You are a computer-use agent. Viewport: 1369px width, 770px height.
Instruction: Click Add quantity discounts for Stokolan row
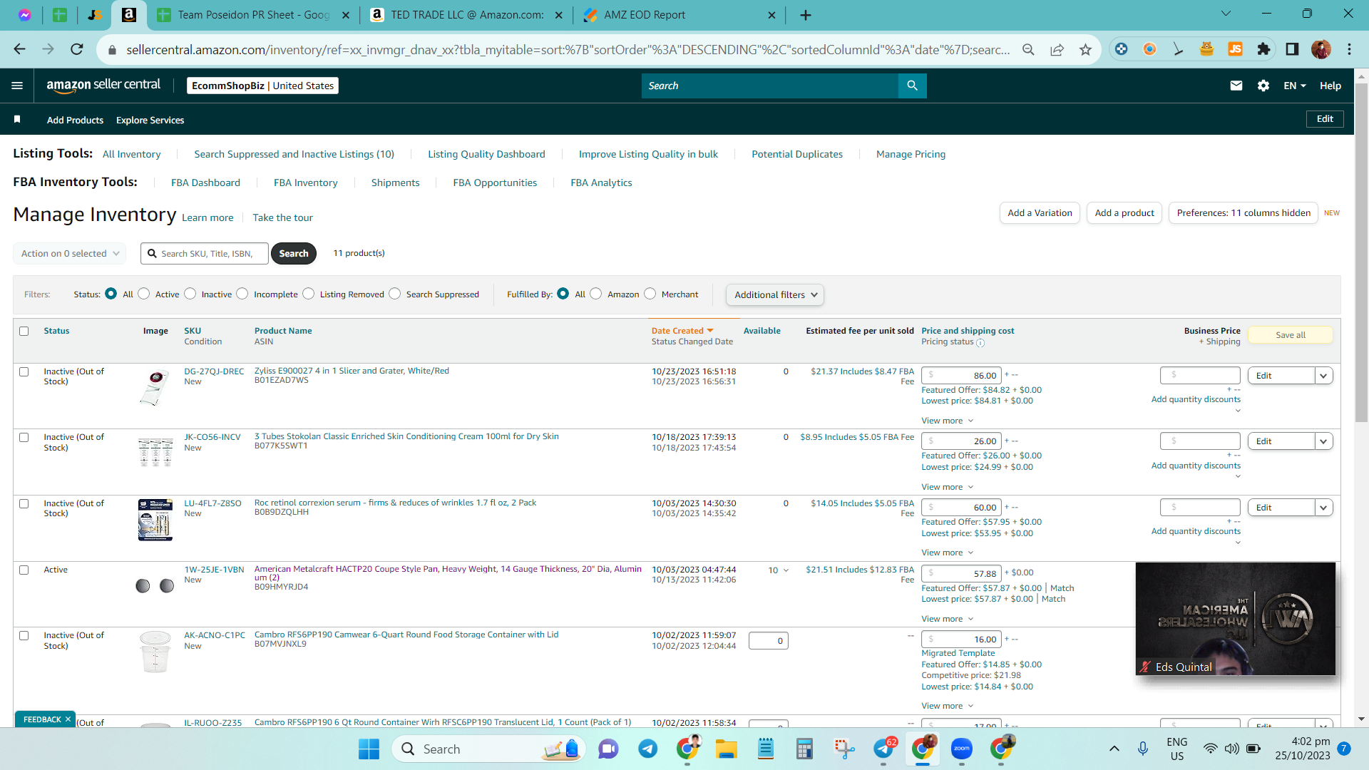1196,466
